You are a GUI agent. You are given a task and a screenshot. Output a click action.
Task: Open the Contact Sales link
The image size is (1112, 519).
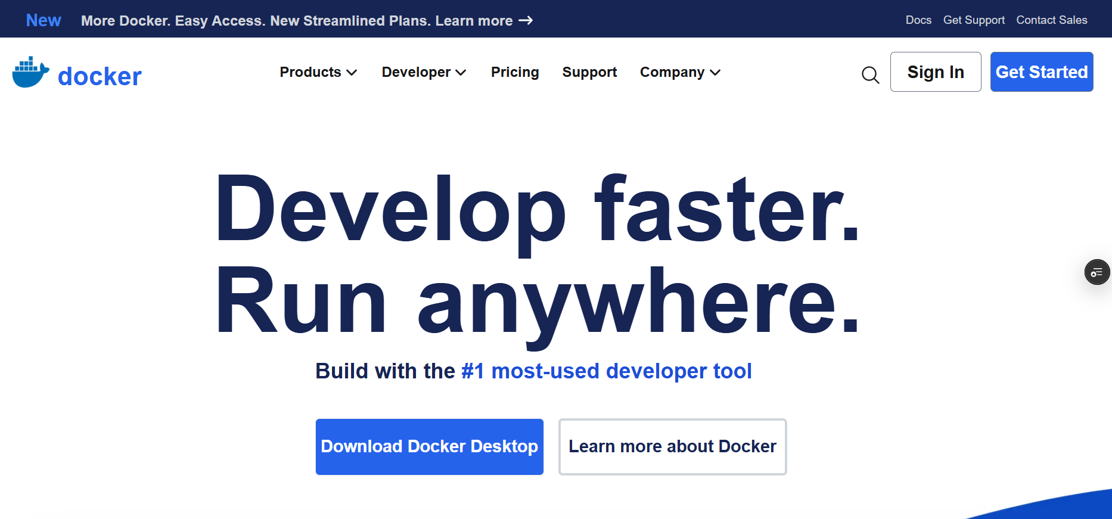(1052, 20)
